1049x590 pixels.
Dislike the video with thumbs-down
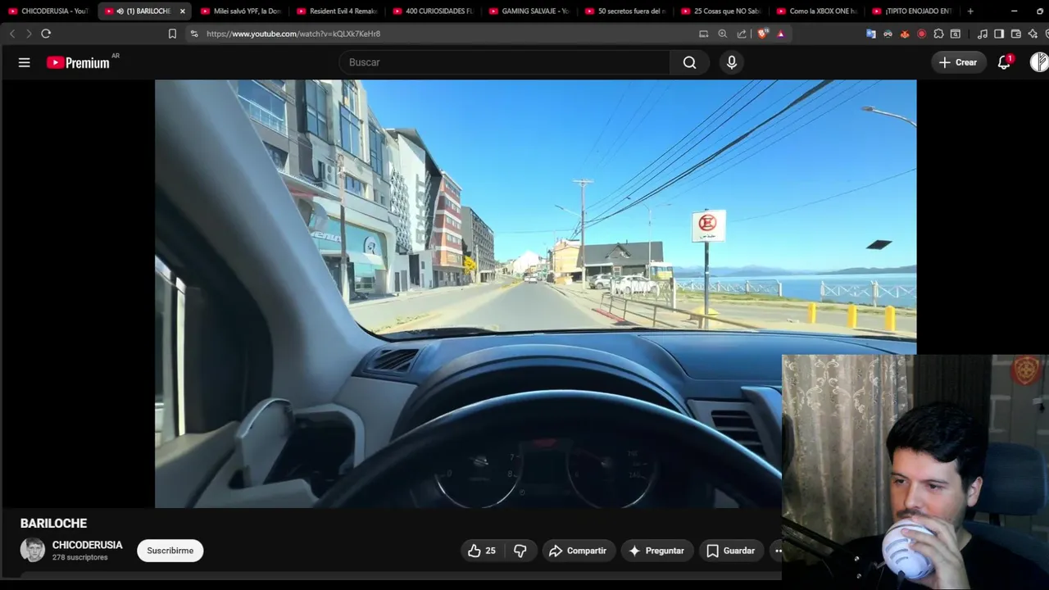[x=520, y=551]
